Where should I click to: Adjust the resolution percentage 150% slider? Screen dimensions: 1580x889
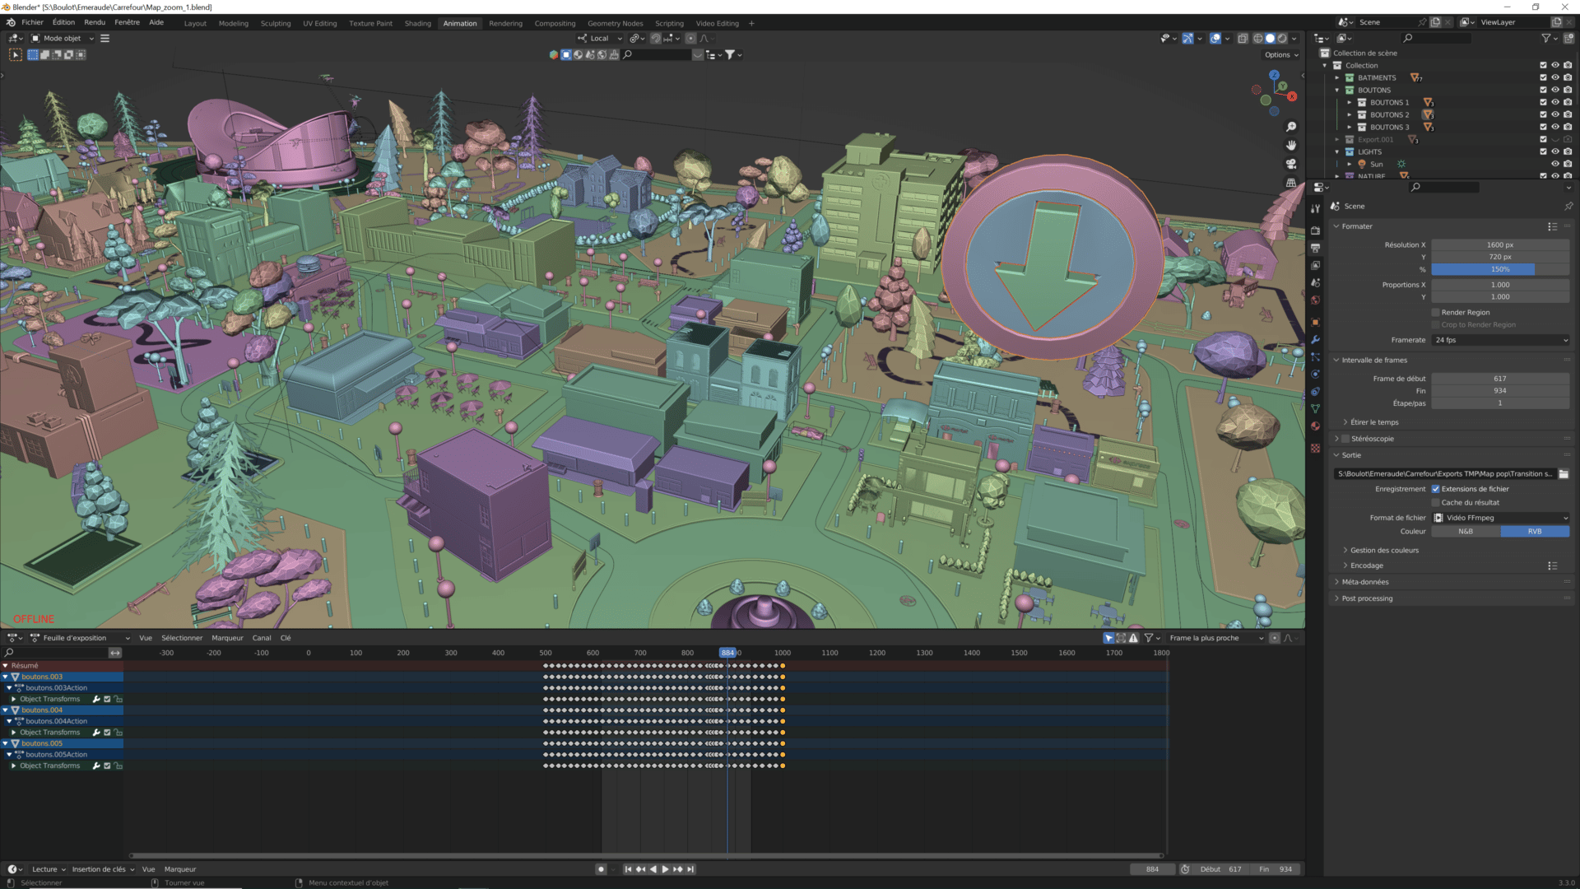(1499, 269)
